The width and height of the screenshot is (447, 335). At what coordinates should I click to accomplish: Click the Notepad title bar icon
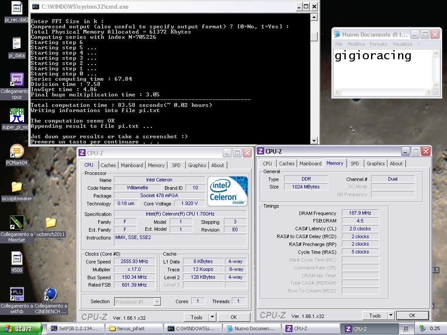pyautogui.click(x=337, y=34)
